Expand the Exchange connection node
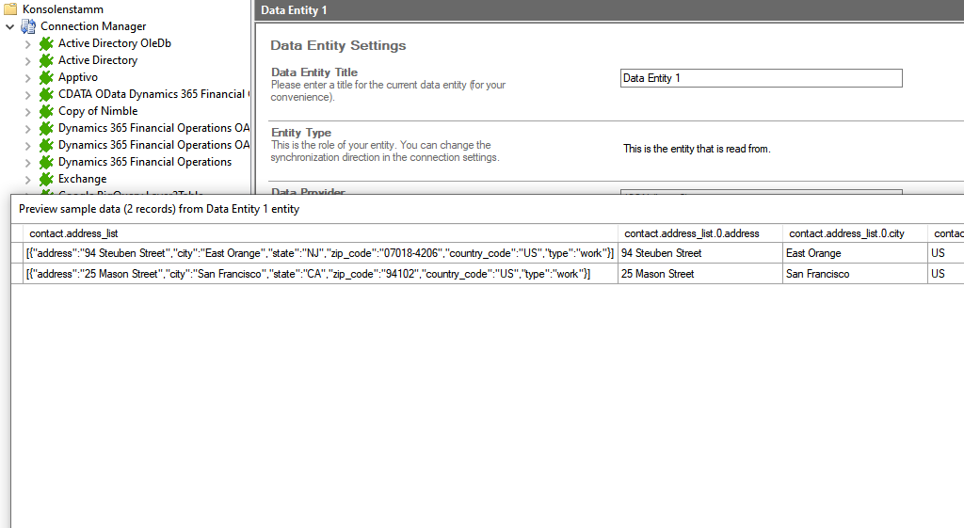This screenshot has height=528, width=964. (x=27, y=180)
